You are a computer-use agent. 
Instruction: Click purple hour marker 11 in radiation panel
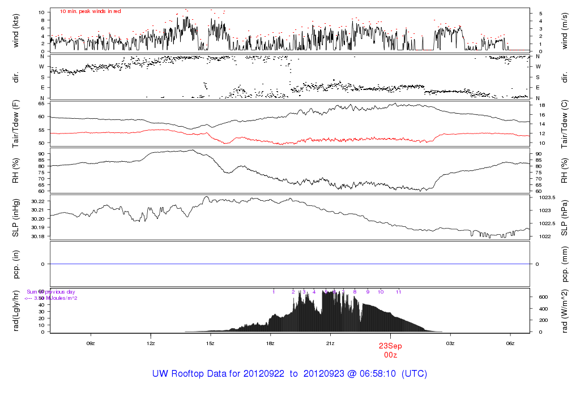click(x=398, y=292)
